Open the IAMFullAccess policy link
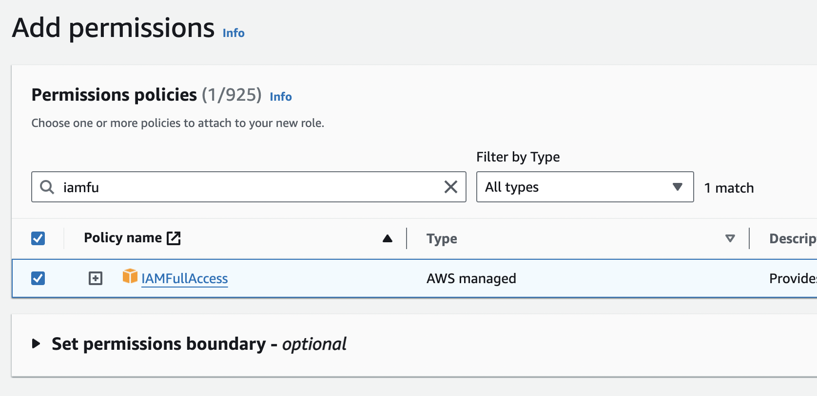The height and width of the screenshot is (396, 817). (184, 279)
